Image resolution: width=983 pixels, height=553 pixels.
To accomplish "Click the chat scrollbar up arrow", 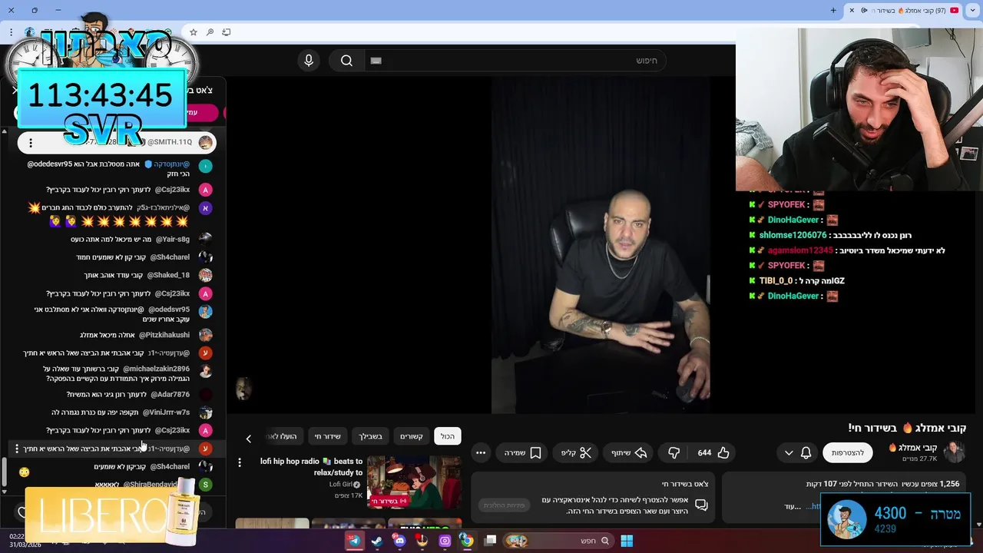I will tap(4, 131).
